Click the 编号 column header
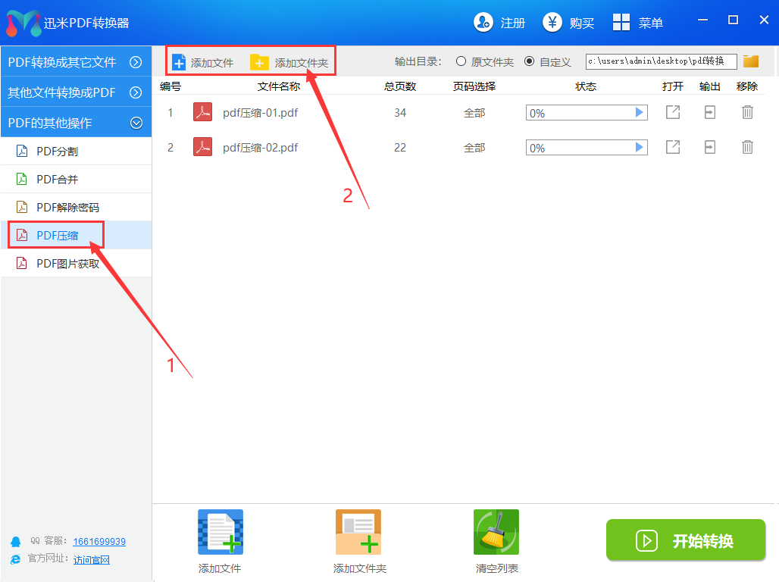This screenshot has width=779, height=582. (171, 86)
